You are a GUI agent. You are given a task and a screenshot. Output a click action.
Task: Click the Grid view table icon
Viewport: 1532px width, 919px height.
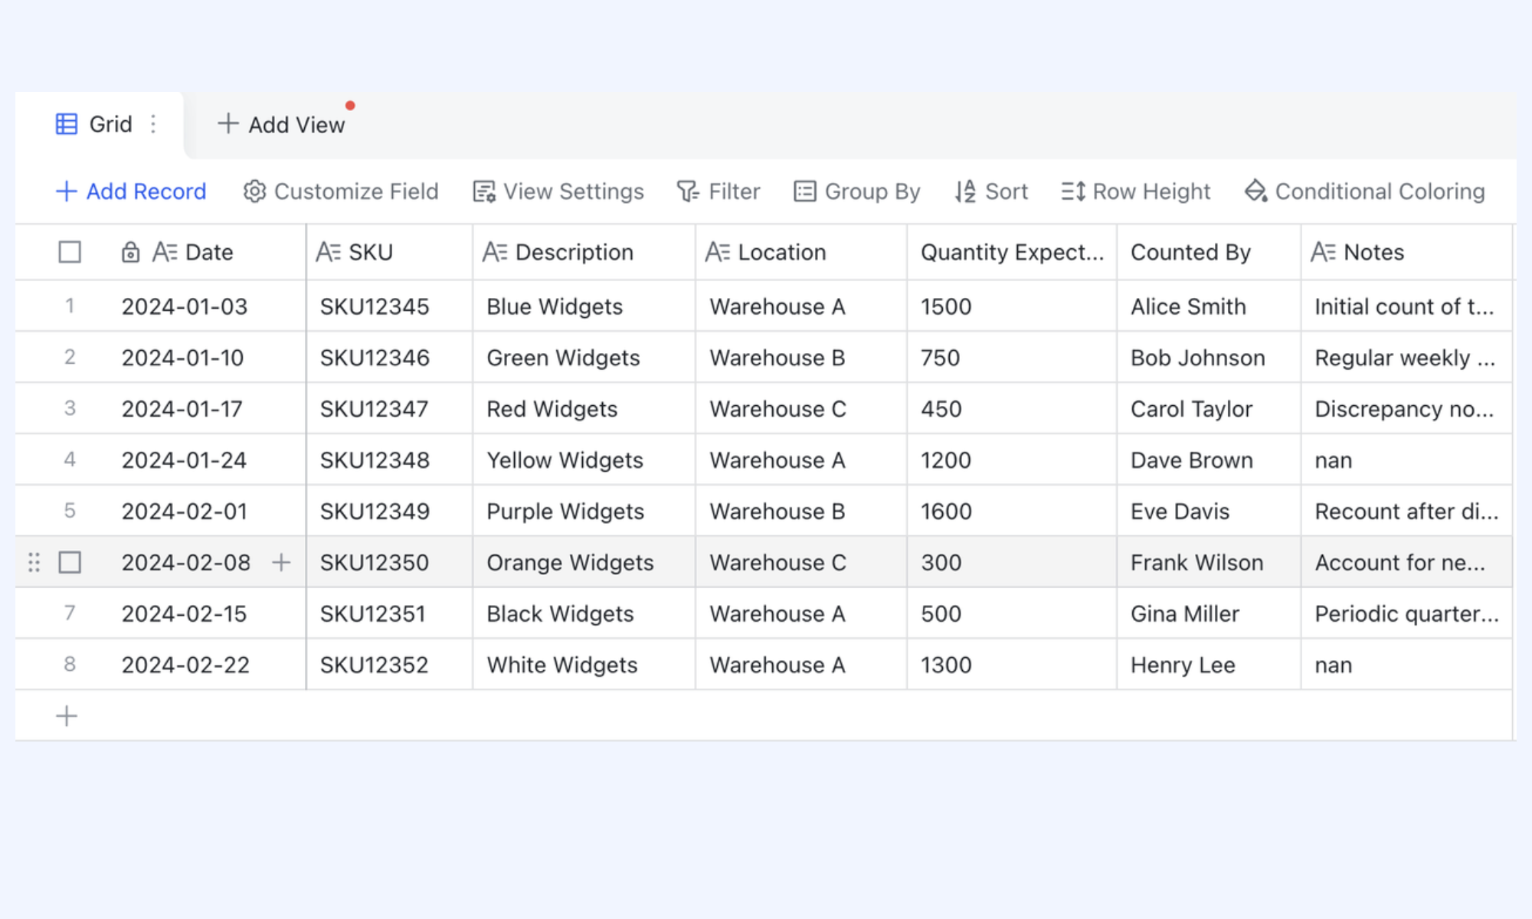coord(67,124)
